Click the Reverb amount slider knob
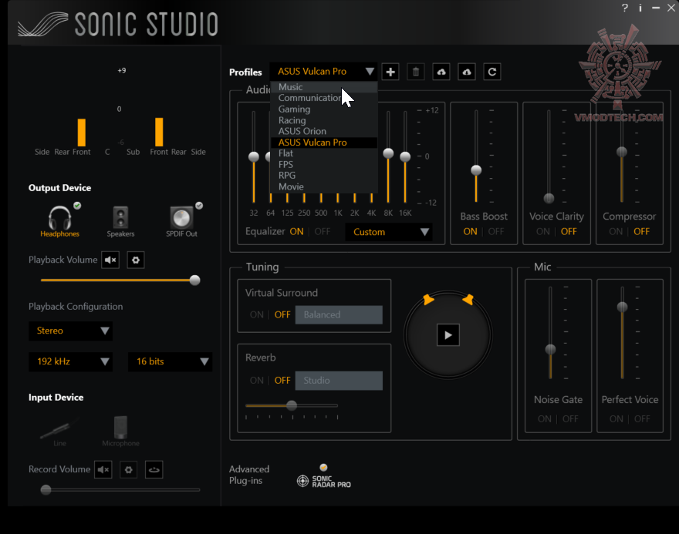The image size is (679, 534). pyautogui.click(x=292, y=405)
